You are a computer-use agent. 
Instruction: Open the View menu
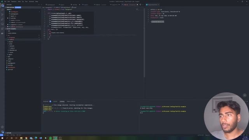pyautogui.click(x=19, y=2)
